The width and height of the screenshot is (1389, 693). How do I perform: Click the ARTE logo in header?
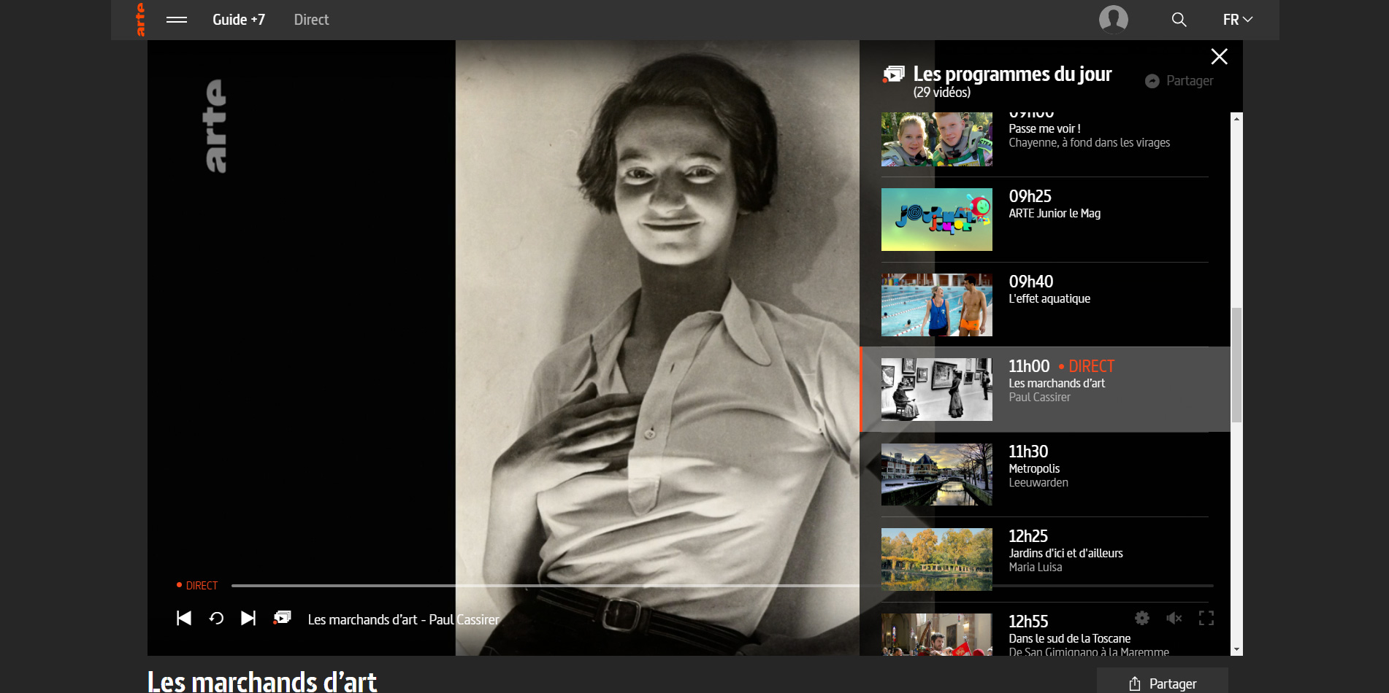pyautogui.click(x=140, y=20)
